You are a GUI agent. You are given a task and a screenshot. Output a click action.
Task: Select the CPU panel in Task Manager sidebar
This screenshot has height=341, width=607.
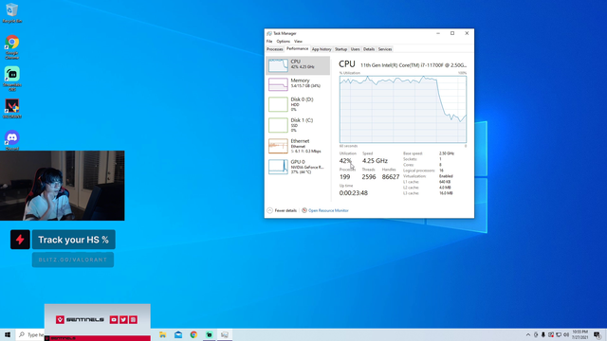pyautogui.click(x=298, y=65)
